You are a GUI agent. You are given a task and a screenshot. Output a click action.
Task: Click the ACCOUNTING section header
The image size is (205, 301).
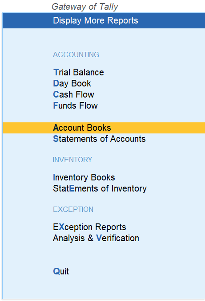click(x=76, y=55)
